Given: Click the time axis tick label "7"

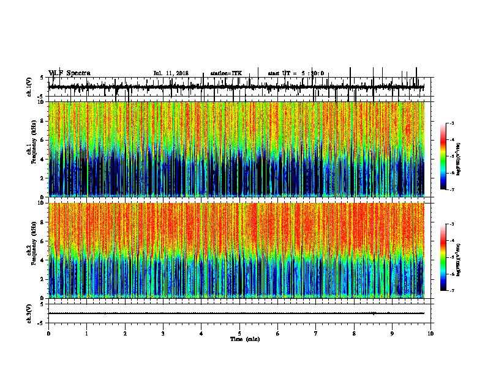Looking at the screenshot, I should coord(316,334).
